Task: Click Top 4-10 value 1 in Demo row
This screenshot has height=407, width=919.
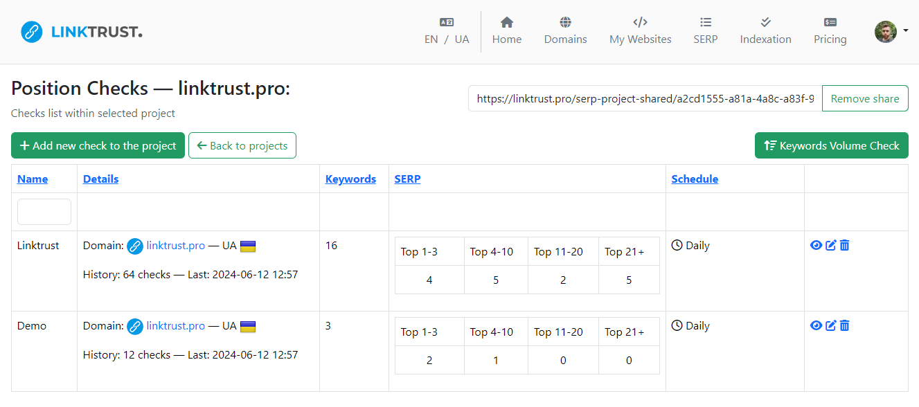Action: [496, 361]
